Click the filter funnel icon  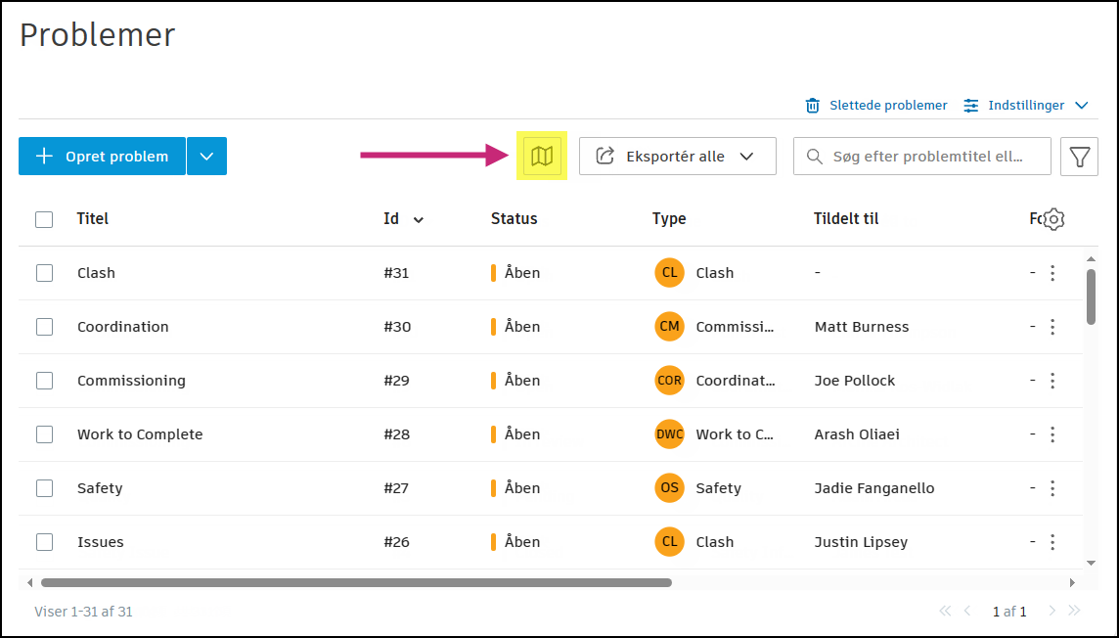point(1079,157)
